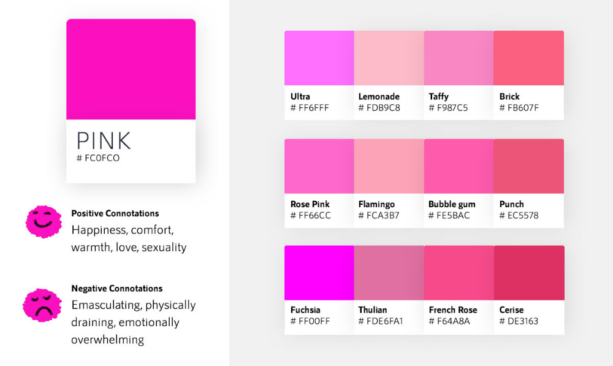Click the Brick color swatch
The width and height of the screenshot is (613, 366).
pyautogui.click(x=528, y=58)
